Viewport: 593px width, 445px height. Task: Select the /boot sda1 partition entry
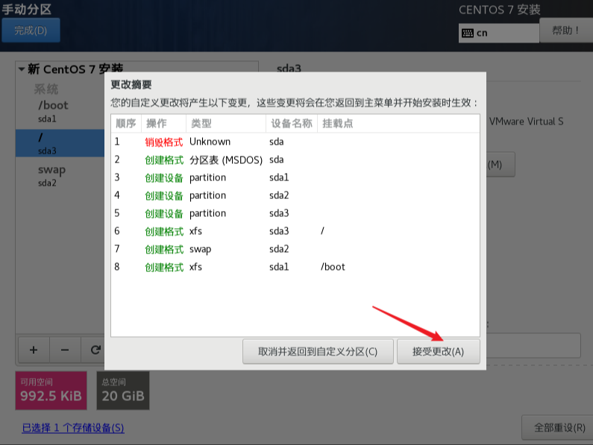[x=60, y=111]
